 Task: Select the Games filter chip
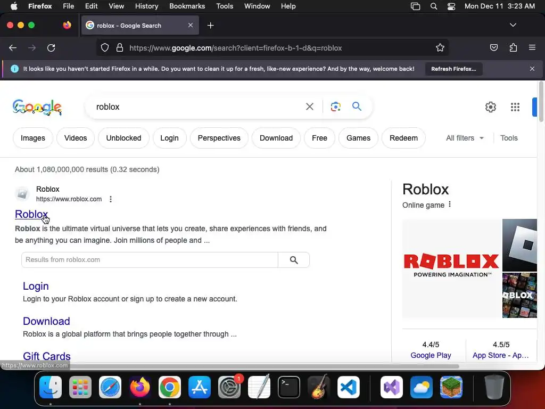[x=358, y=138]
